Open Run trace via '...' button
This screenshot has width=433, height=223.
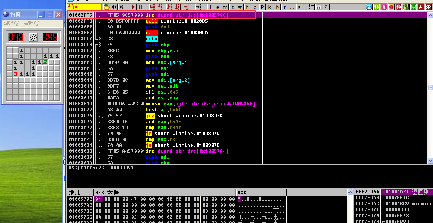[292, 7]
